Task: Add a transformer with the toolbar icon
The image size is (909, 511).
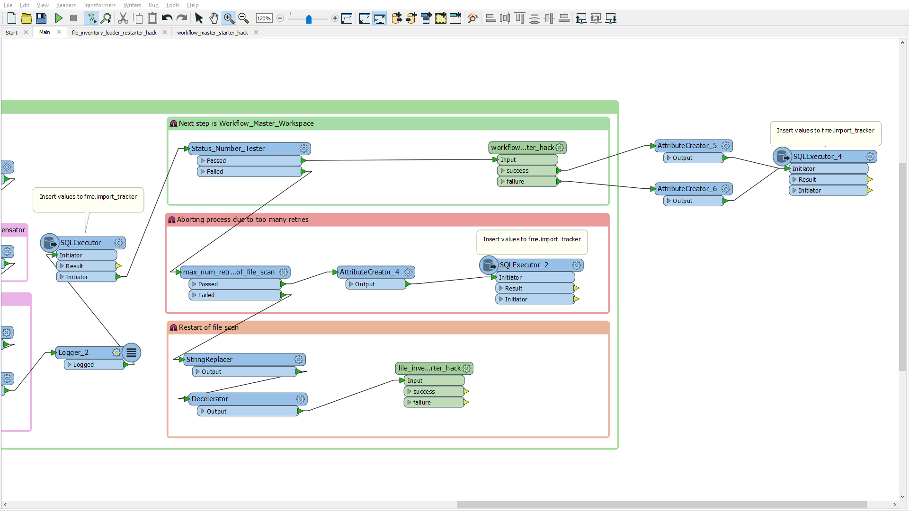Action: coord(426,18)
